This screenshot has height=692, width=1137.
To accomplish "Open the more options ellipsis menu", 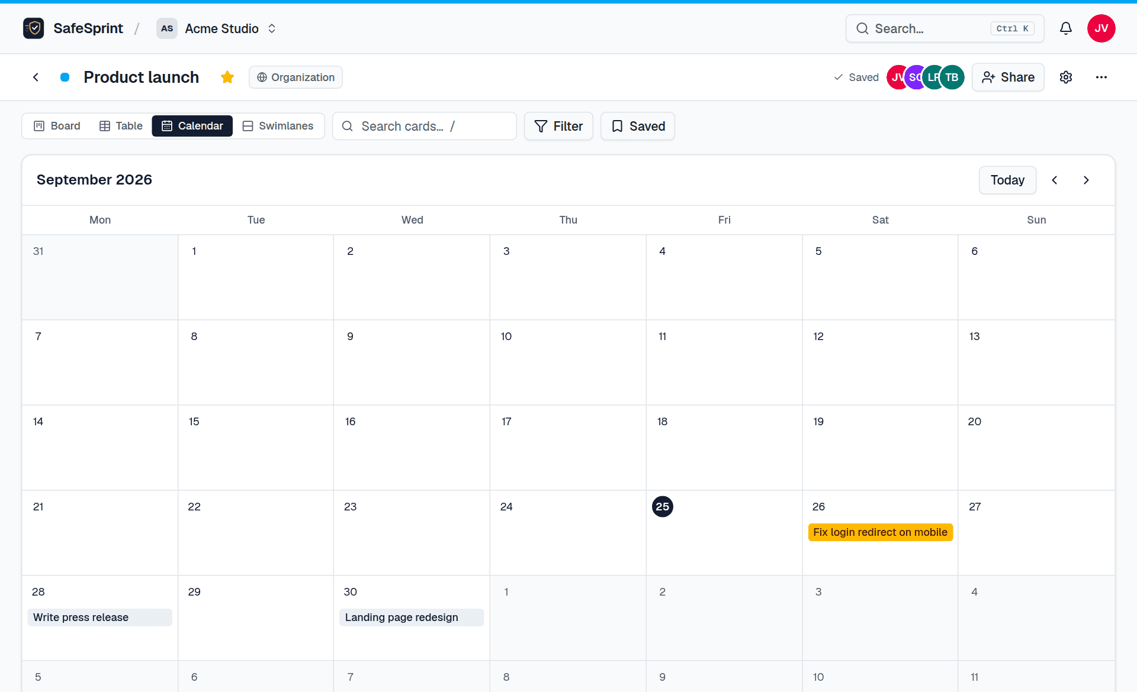I will click(x=1101, y=77).
